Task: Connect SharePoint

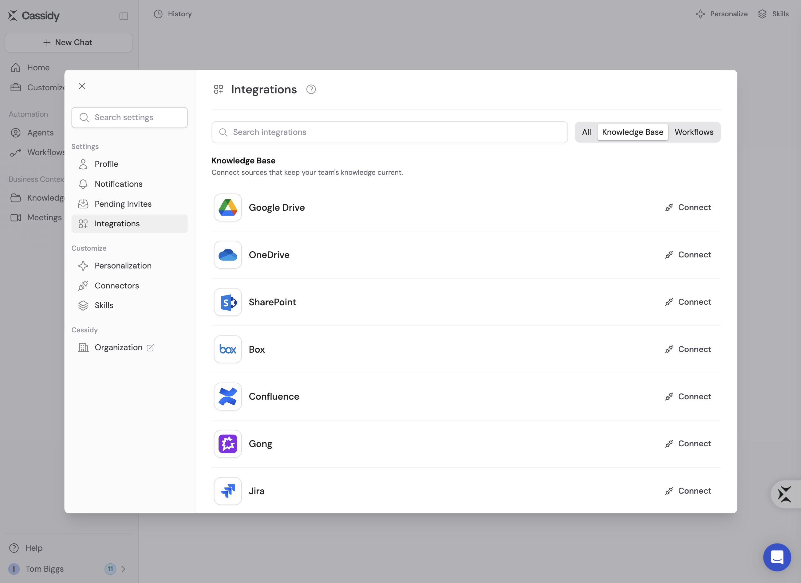Action: coord(688,302)
